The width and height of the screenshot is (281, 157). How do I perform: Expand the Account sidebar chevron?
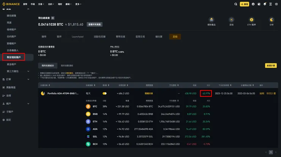28,104
